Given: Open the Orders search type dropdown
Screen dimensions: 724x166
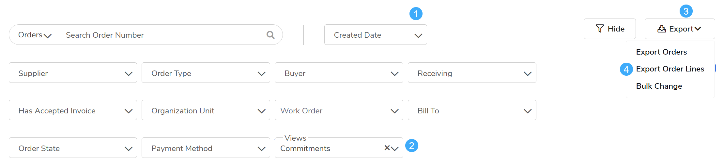Looking at the screenshot, I should click(x=35, y=35).
